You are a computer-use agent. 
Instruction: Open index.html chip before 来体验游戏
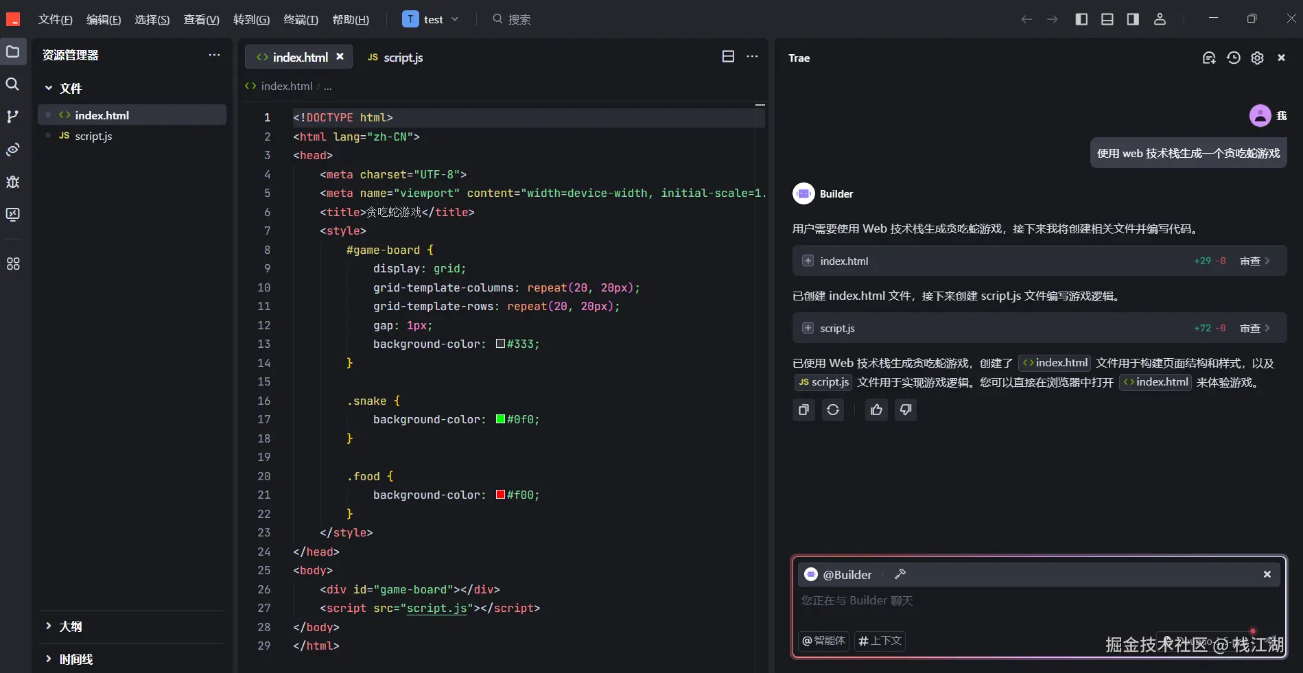[x=1155, y=382]
